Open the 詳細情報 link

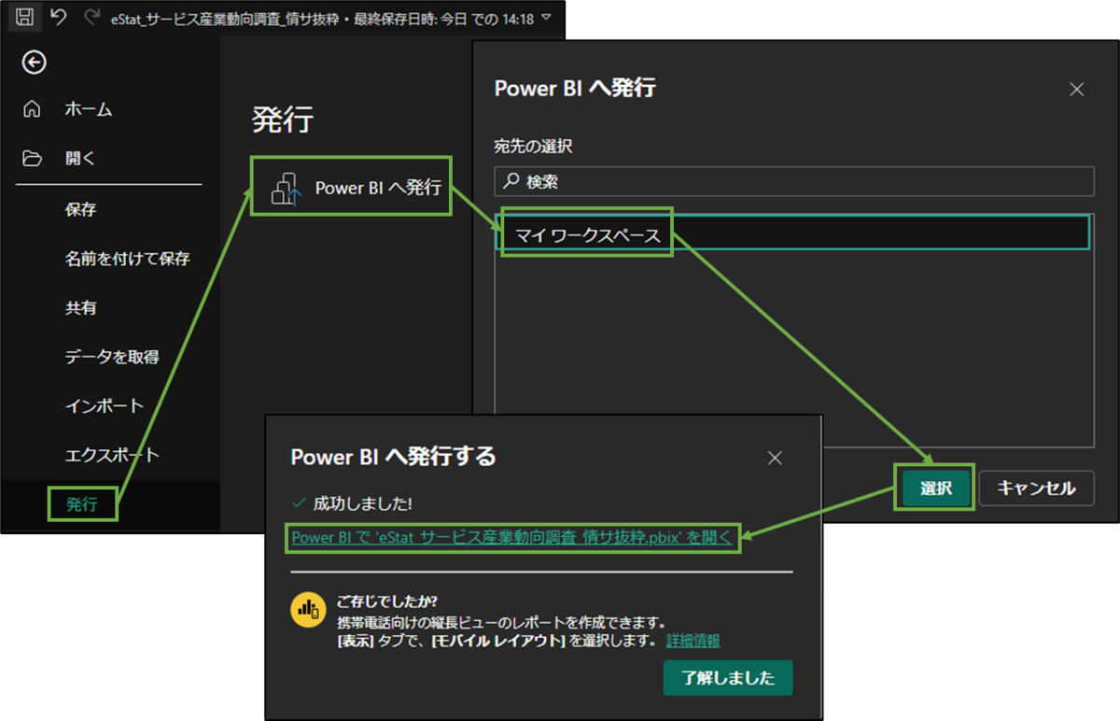(693, 641)
